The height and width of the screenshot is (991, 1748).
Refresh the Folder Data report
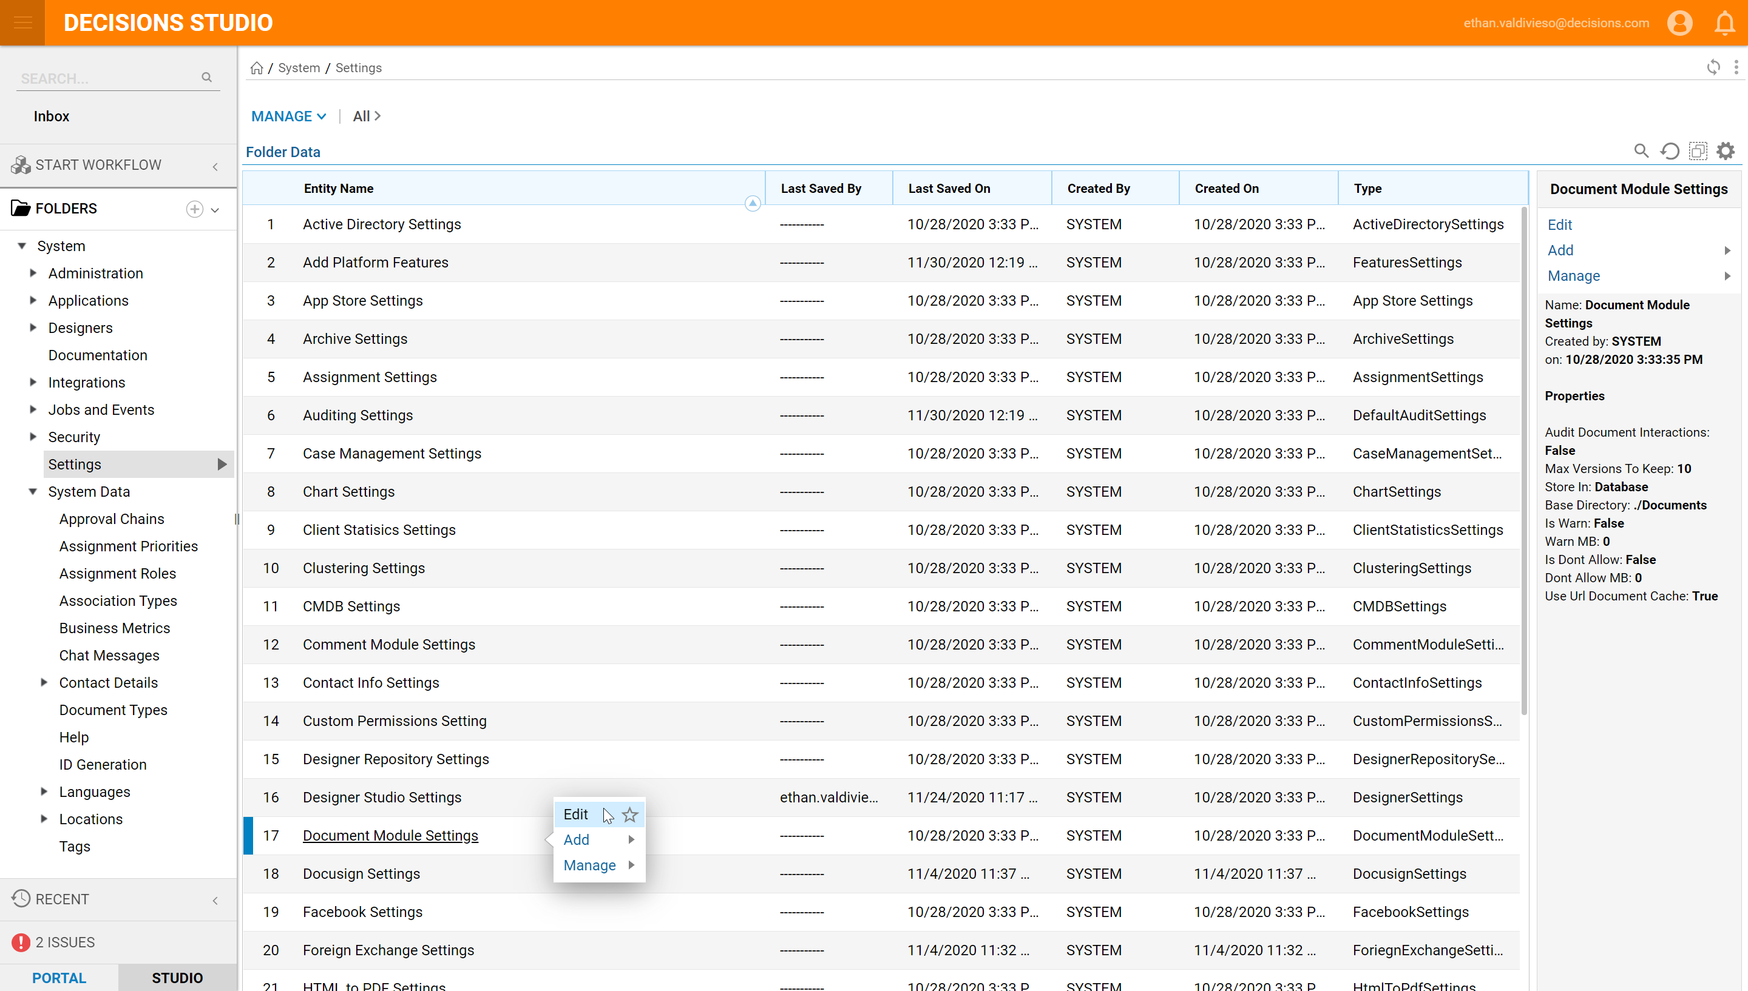coord(1670,151)
